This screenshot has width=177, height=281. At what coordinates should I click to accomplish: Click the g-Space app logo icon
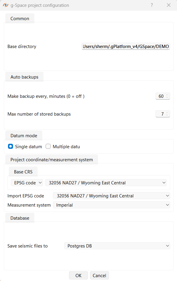tap(6, 5)
